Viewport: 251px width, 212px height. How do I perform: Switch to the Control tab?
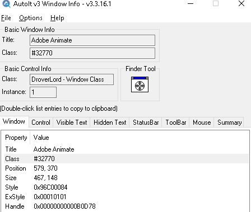(x=41, y=123)
